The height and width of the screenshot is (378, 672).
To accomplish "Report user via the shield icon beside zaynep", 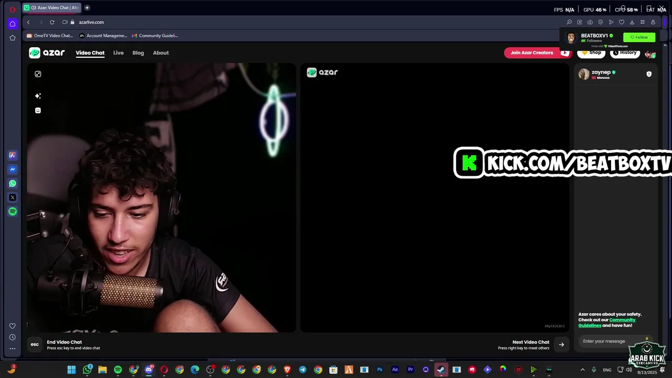I will tap(649, 74).
